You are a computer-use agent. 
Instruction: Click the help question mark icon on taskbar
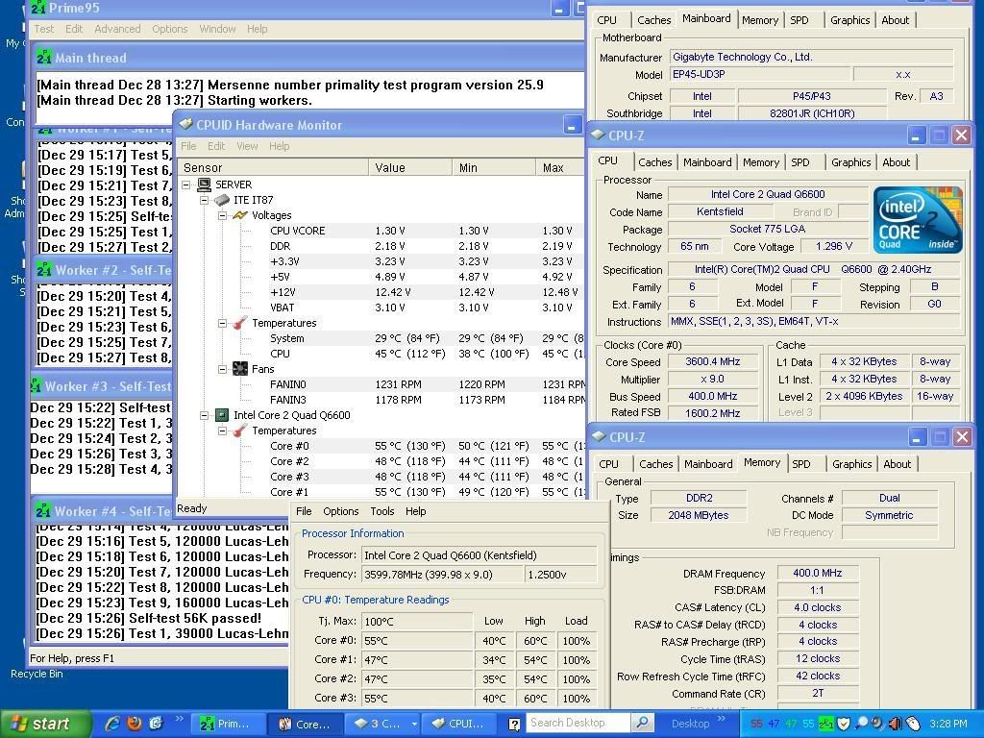point(514,725)
